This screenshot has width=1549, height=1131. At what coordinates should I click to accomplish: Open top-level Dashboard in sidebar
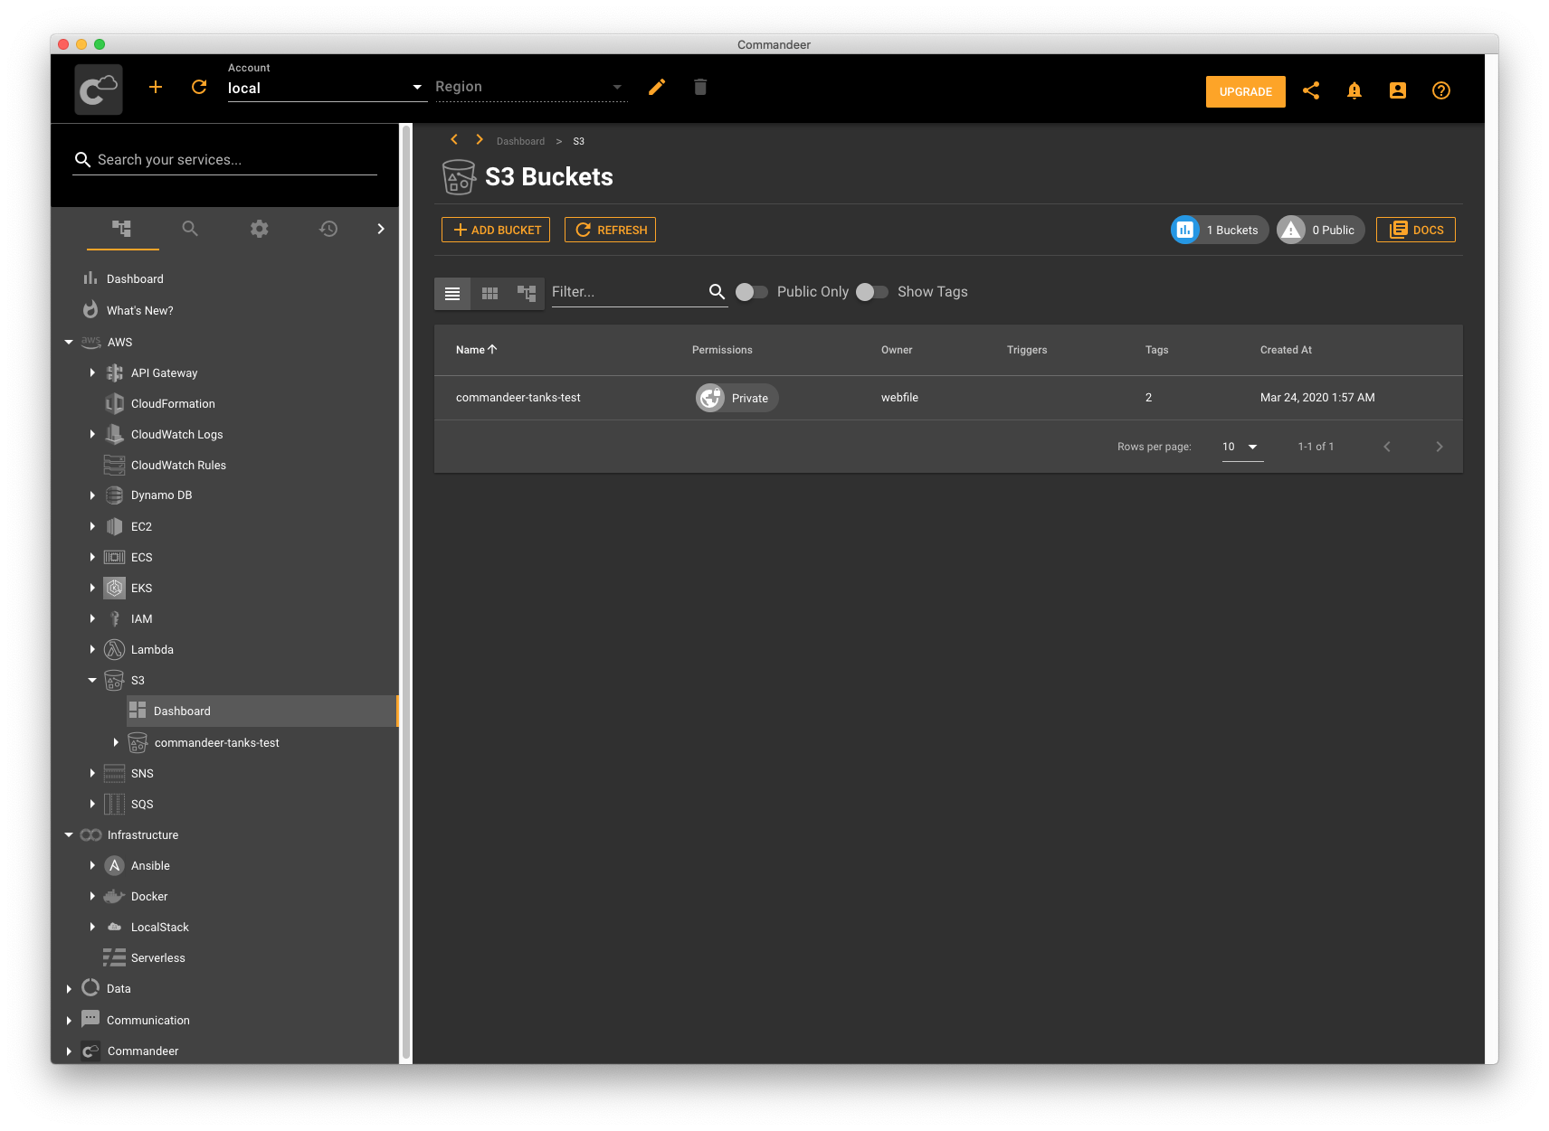point(135,278)
